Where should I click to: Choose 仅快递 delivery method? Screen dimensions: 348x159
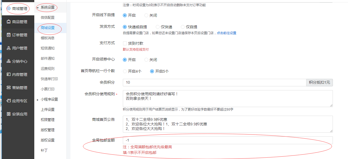click(158, 27)
